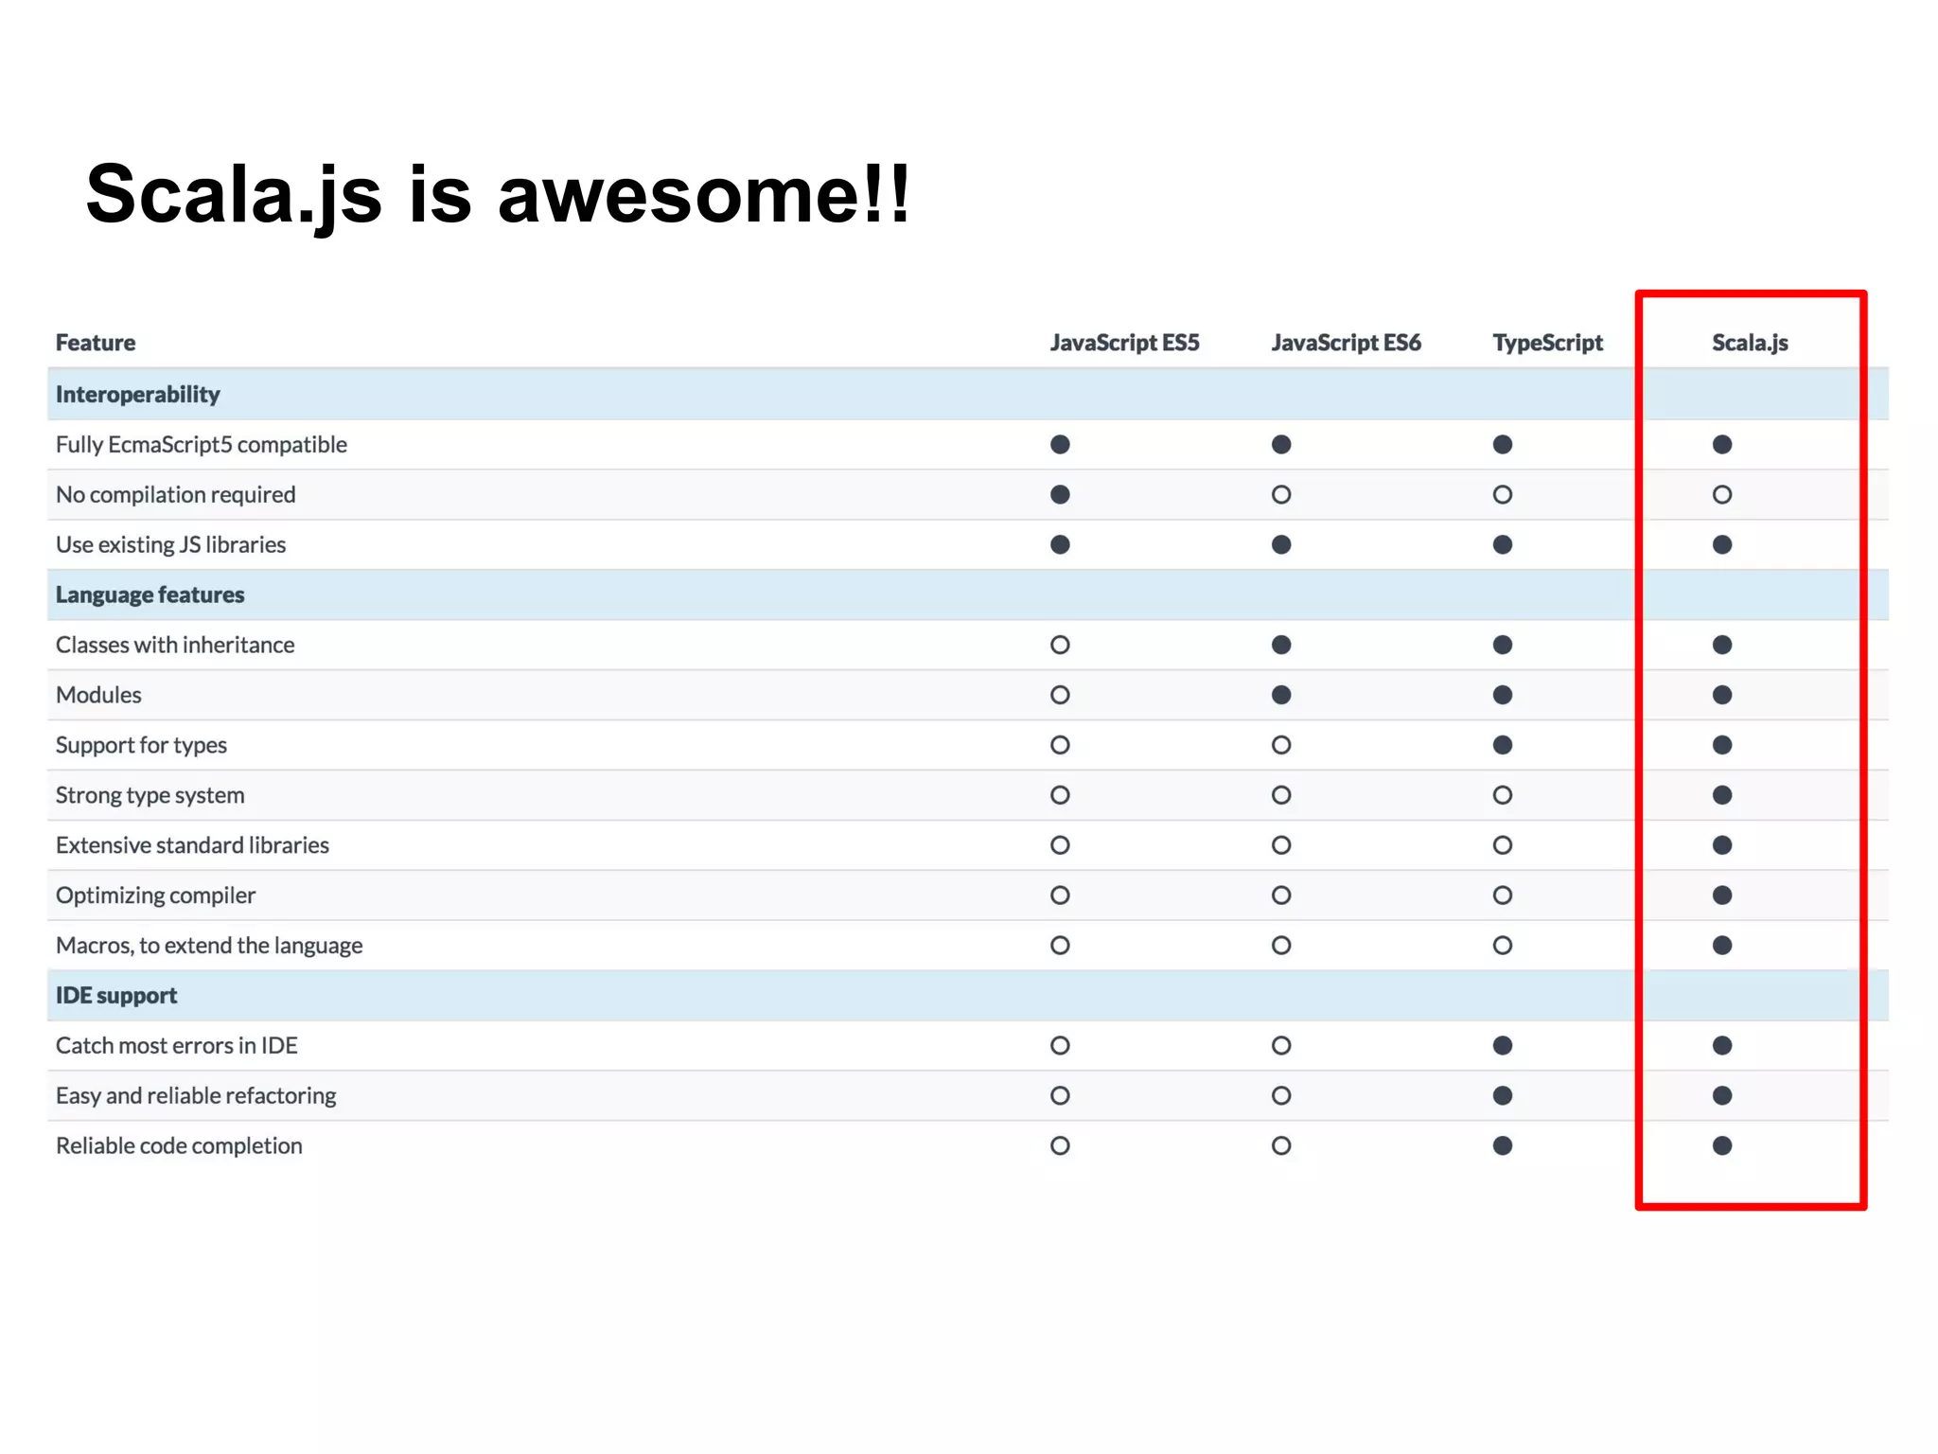Select the Scala.js column header
This screenshot has height=1454, width=1938.
click(x=1750, y=343)
